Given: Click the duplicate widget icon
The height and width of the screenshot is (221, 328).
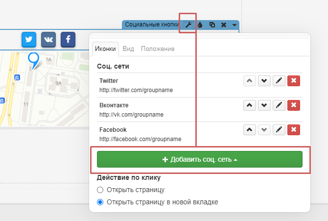Looking at the screenshot, I should (x=212, y=25).
